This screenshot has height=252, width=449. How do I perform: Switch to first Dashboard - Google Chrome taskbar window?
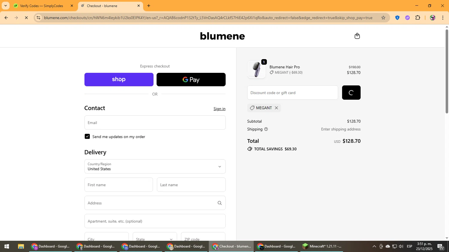coord(51,246)
